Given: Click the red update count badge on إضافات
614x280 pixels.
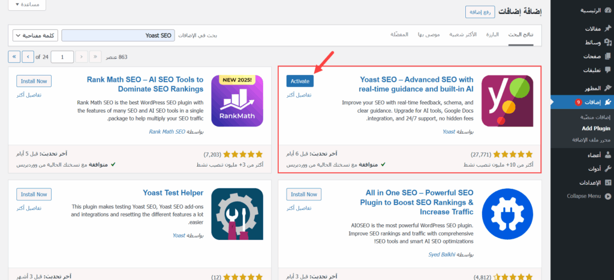Looking at the screenshot, I should [578, 102].
